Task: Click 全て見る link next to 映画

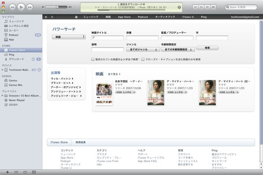Action: point(114,74)
